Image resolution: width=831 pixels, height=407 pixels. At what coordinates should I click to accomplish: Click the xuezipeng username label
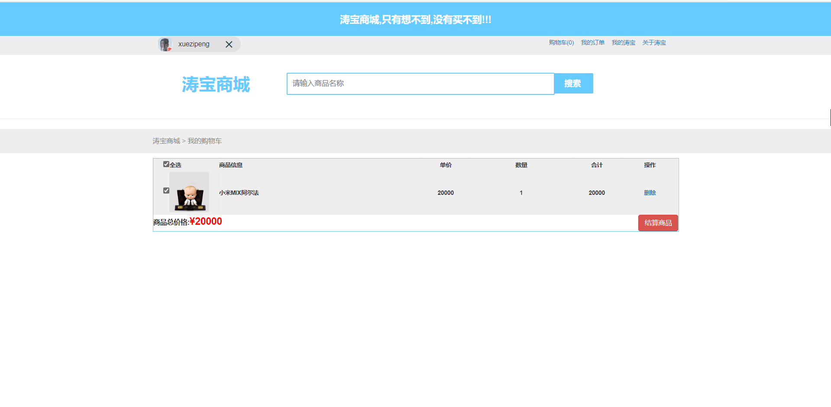(194, 44)
